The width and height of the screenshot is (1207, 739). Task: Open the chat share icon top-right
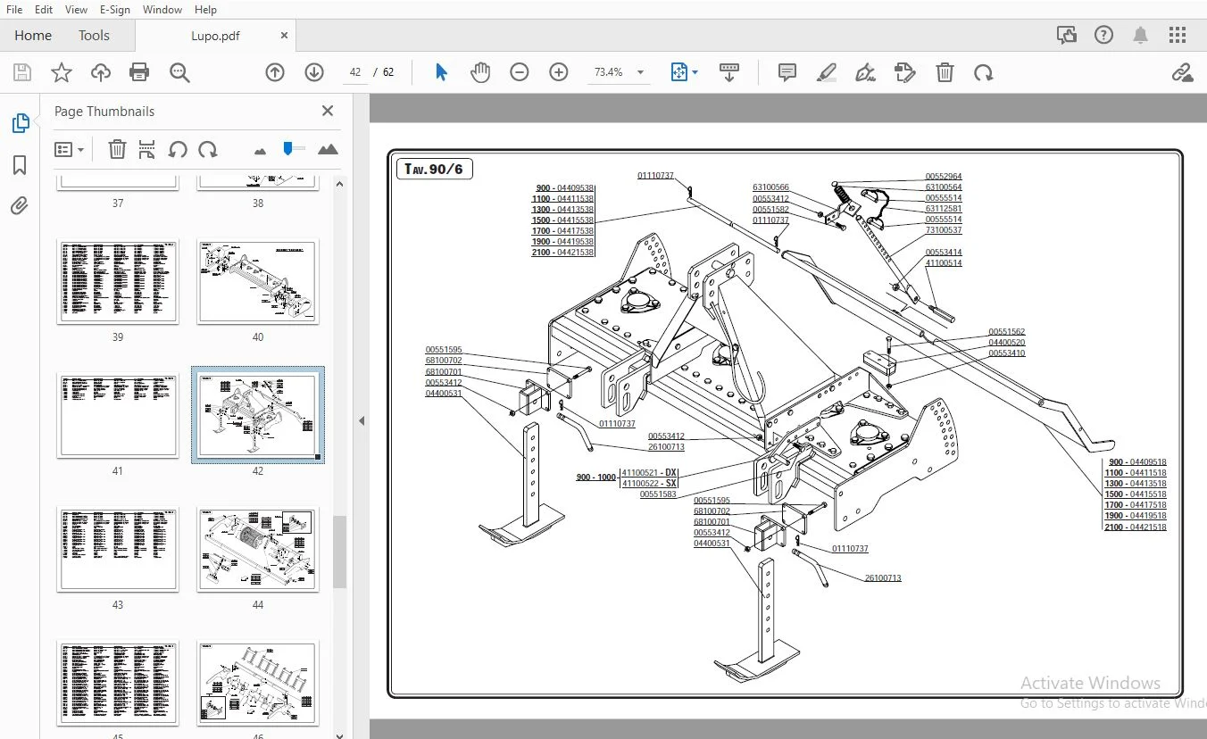click(x=1067, y=35)
